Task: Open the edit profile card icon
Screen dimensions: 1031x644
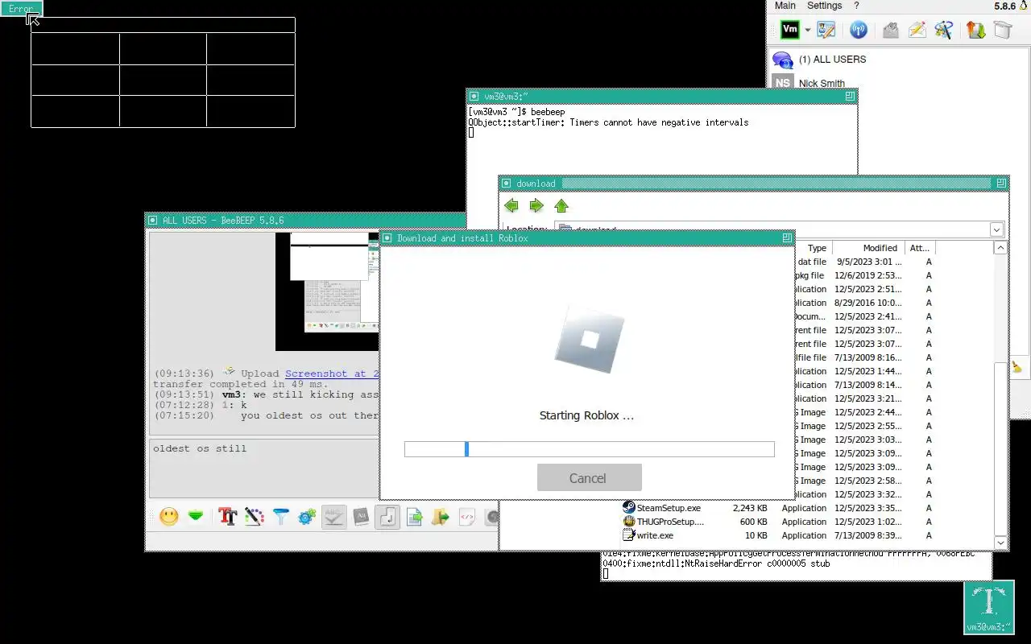Action: coord(826,30)
